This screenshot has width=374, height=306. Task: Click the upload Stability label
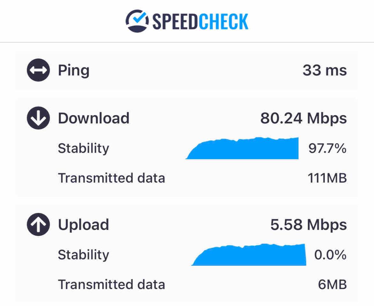83,255
